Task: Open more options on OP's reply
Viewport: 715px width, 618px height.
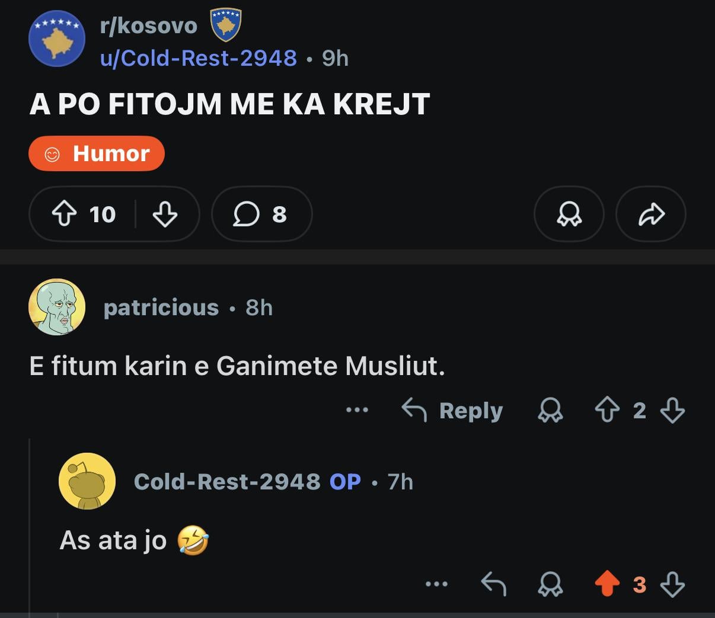Action: pos(437,585)
